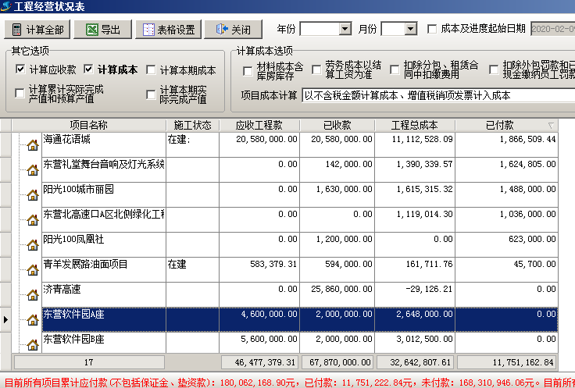This screenshot has width=575, height=388.
Task: Click the start date field showing 2020-02
Action: click(x=552, y=29)
